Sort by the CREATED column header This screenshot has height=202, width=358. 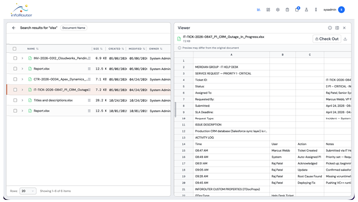116,49
